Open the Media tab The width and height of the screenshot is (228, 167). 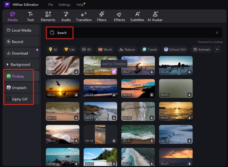pyautogui.click(x=12, y=17)
